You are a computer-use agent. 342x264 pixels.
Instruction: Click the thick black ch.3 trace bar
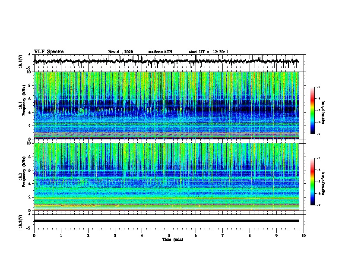point(167,221)
